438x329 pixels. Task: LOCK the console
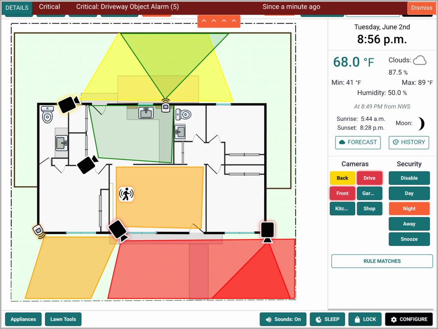(365, 319)
